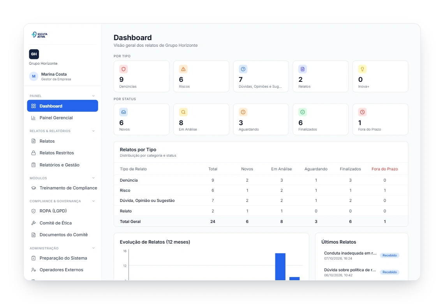Viewport: 444px width, 304px height.
Task: Click the Dashboard grid icon in sidebar
Action: [33, 106]
